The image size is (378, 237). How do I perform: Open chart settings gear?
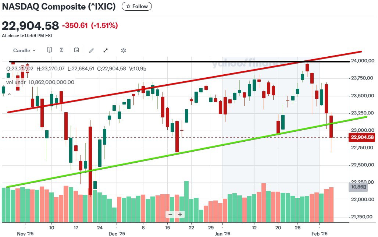point(124,50)
